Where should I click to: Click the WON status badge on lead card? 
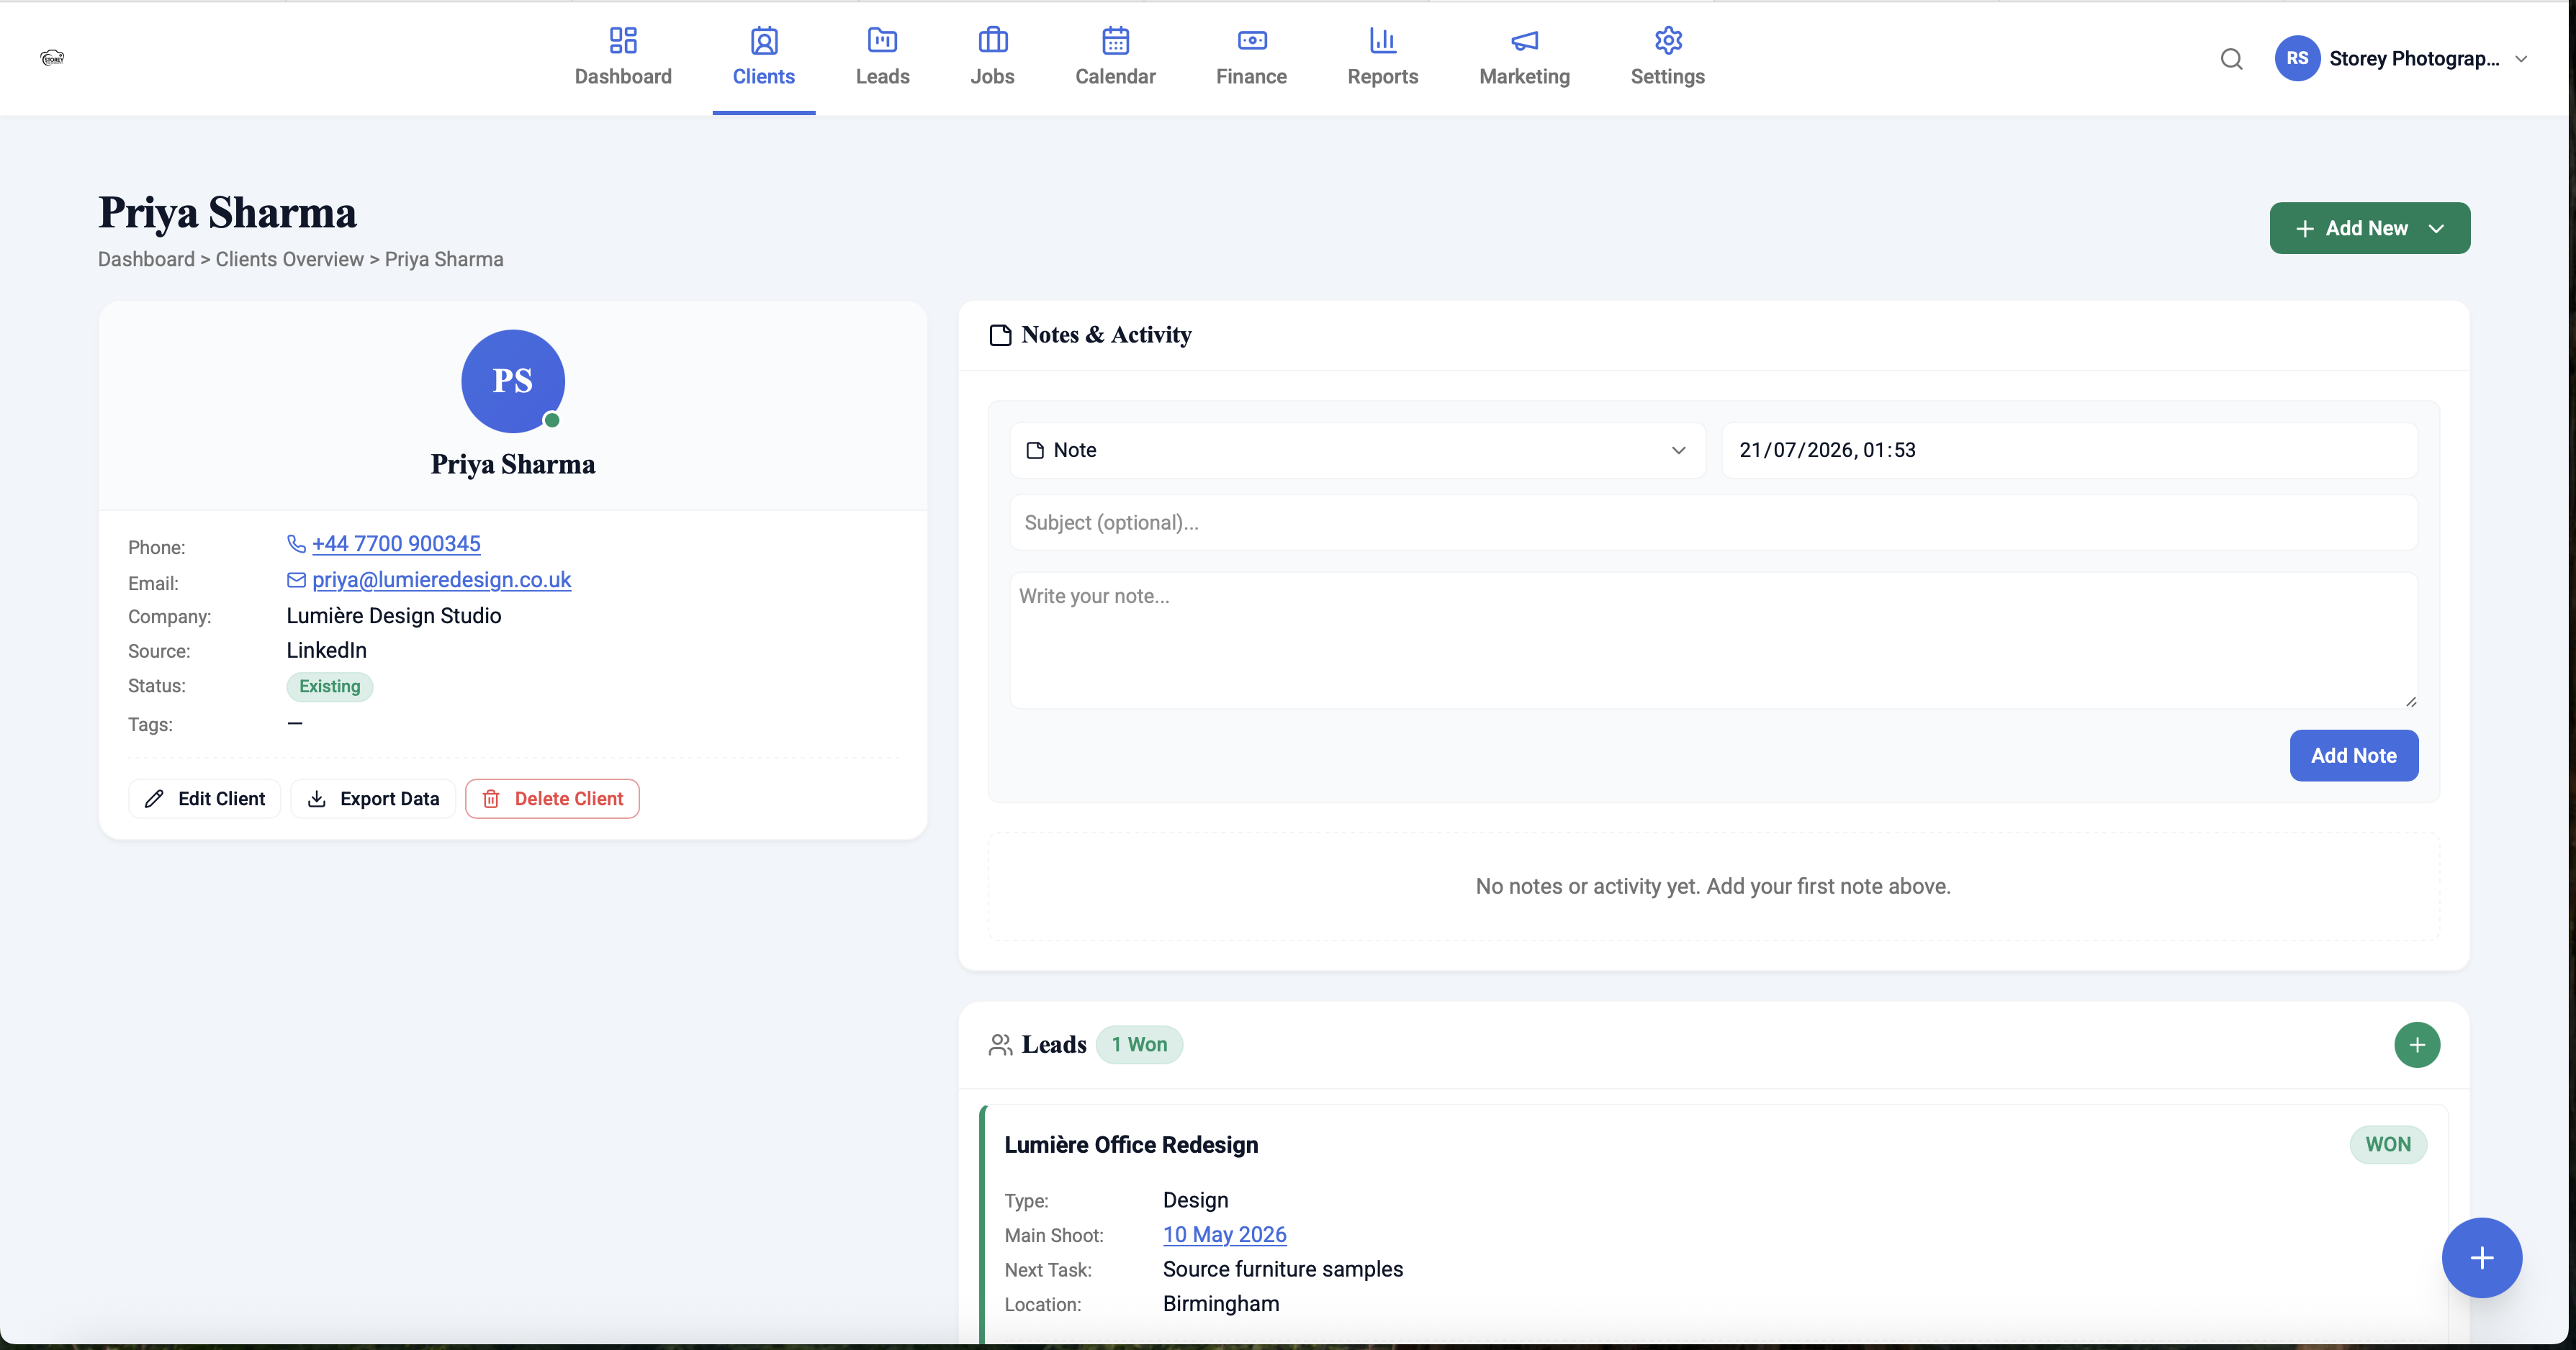(x=2388, y=1145)
